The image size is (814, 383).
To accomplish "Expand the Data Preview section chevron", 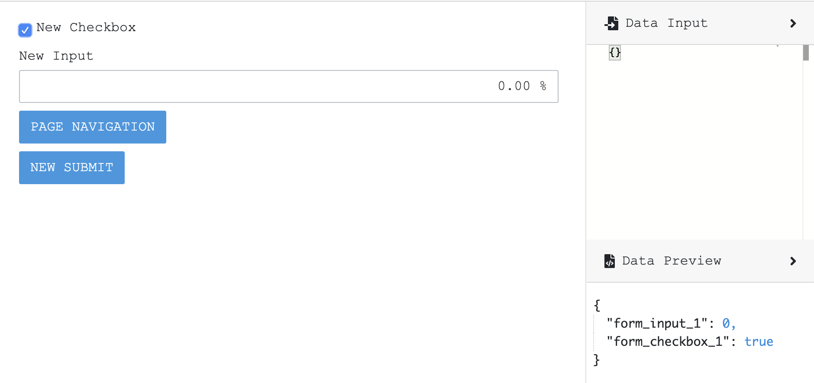I will click(x=794, y=261).
